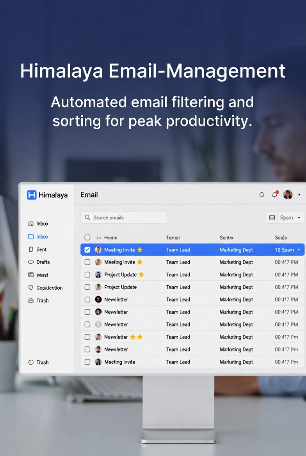Click the home-icon Inbox in sidebar
Viewport: 306px width, 456px height.
[38, 224]
